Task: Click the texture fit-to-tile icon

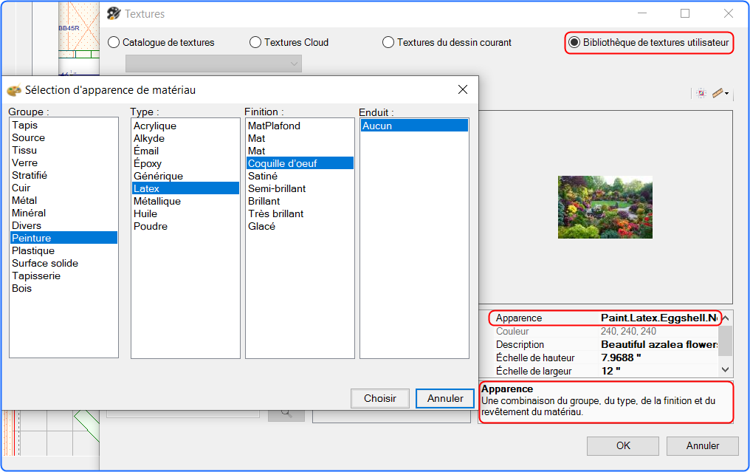Action: point(701,93)
